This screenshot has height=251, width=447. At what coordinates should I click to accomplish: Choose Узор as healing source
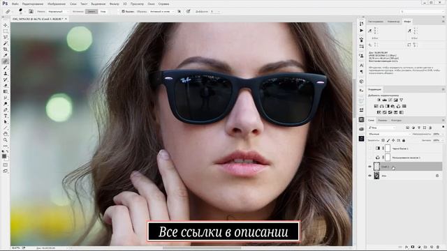tap(103, 11)
